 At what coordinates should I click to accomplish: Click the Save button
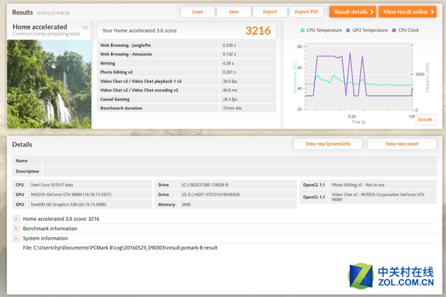coord(233,12)
